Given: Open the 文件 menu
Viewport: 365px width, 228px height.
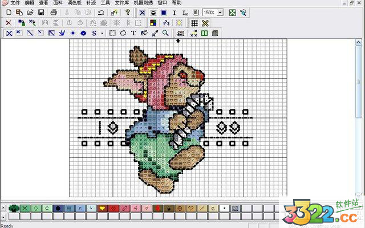Looking at the screenshot, I should pos(15,3).
